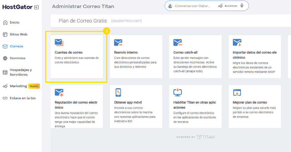The width and height of the screenshot is (291, 152).
Task: Click the Habilitar Titan monitor icon
Action: pos(178,92)
